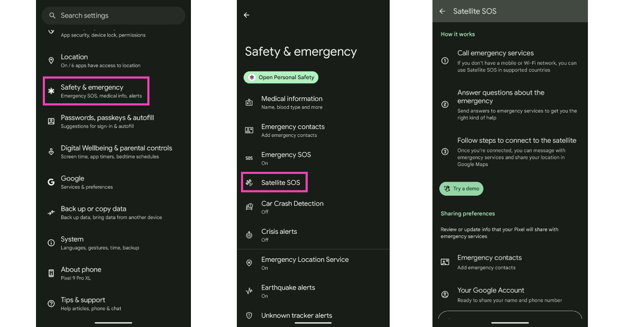Click the About phone icon
626x327 pixels.
51,273
